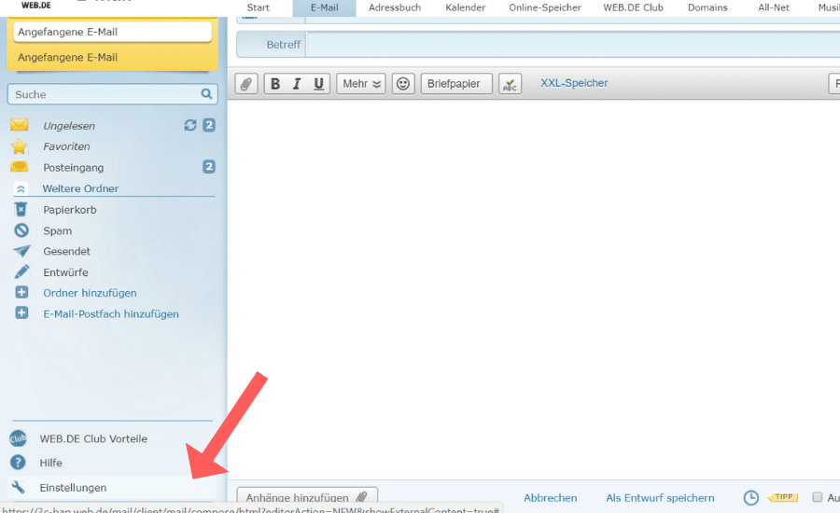The width and height of the screenshot is (840, 513).
Task: Tick the checkbox next to the TIPP label
Action: click(x=818, y=498)
